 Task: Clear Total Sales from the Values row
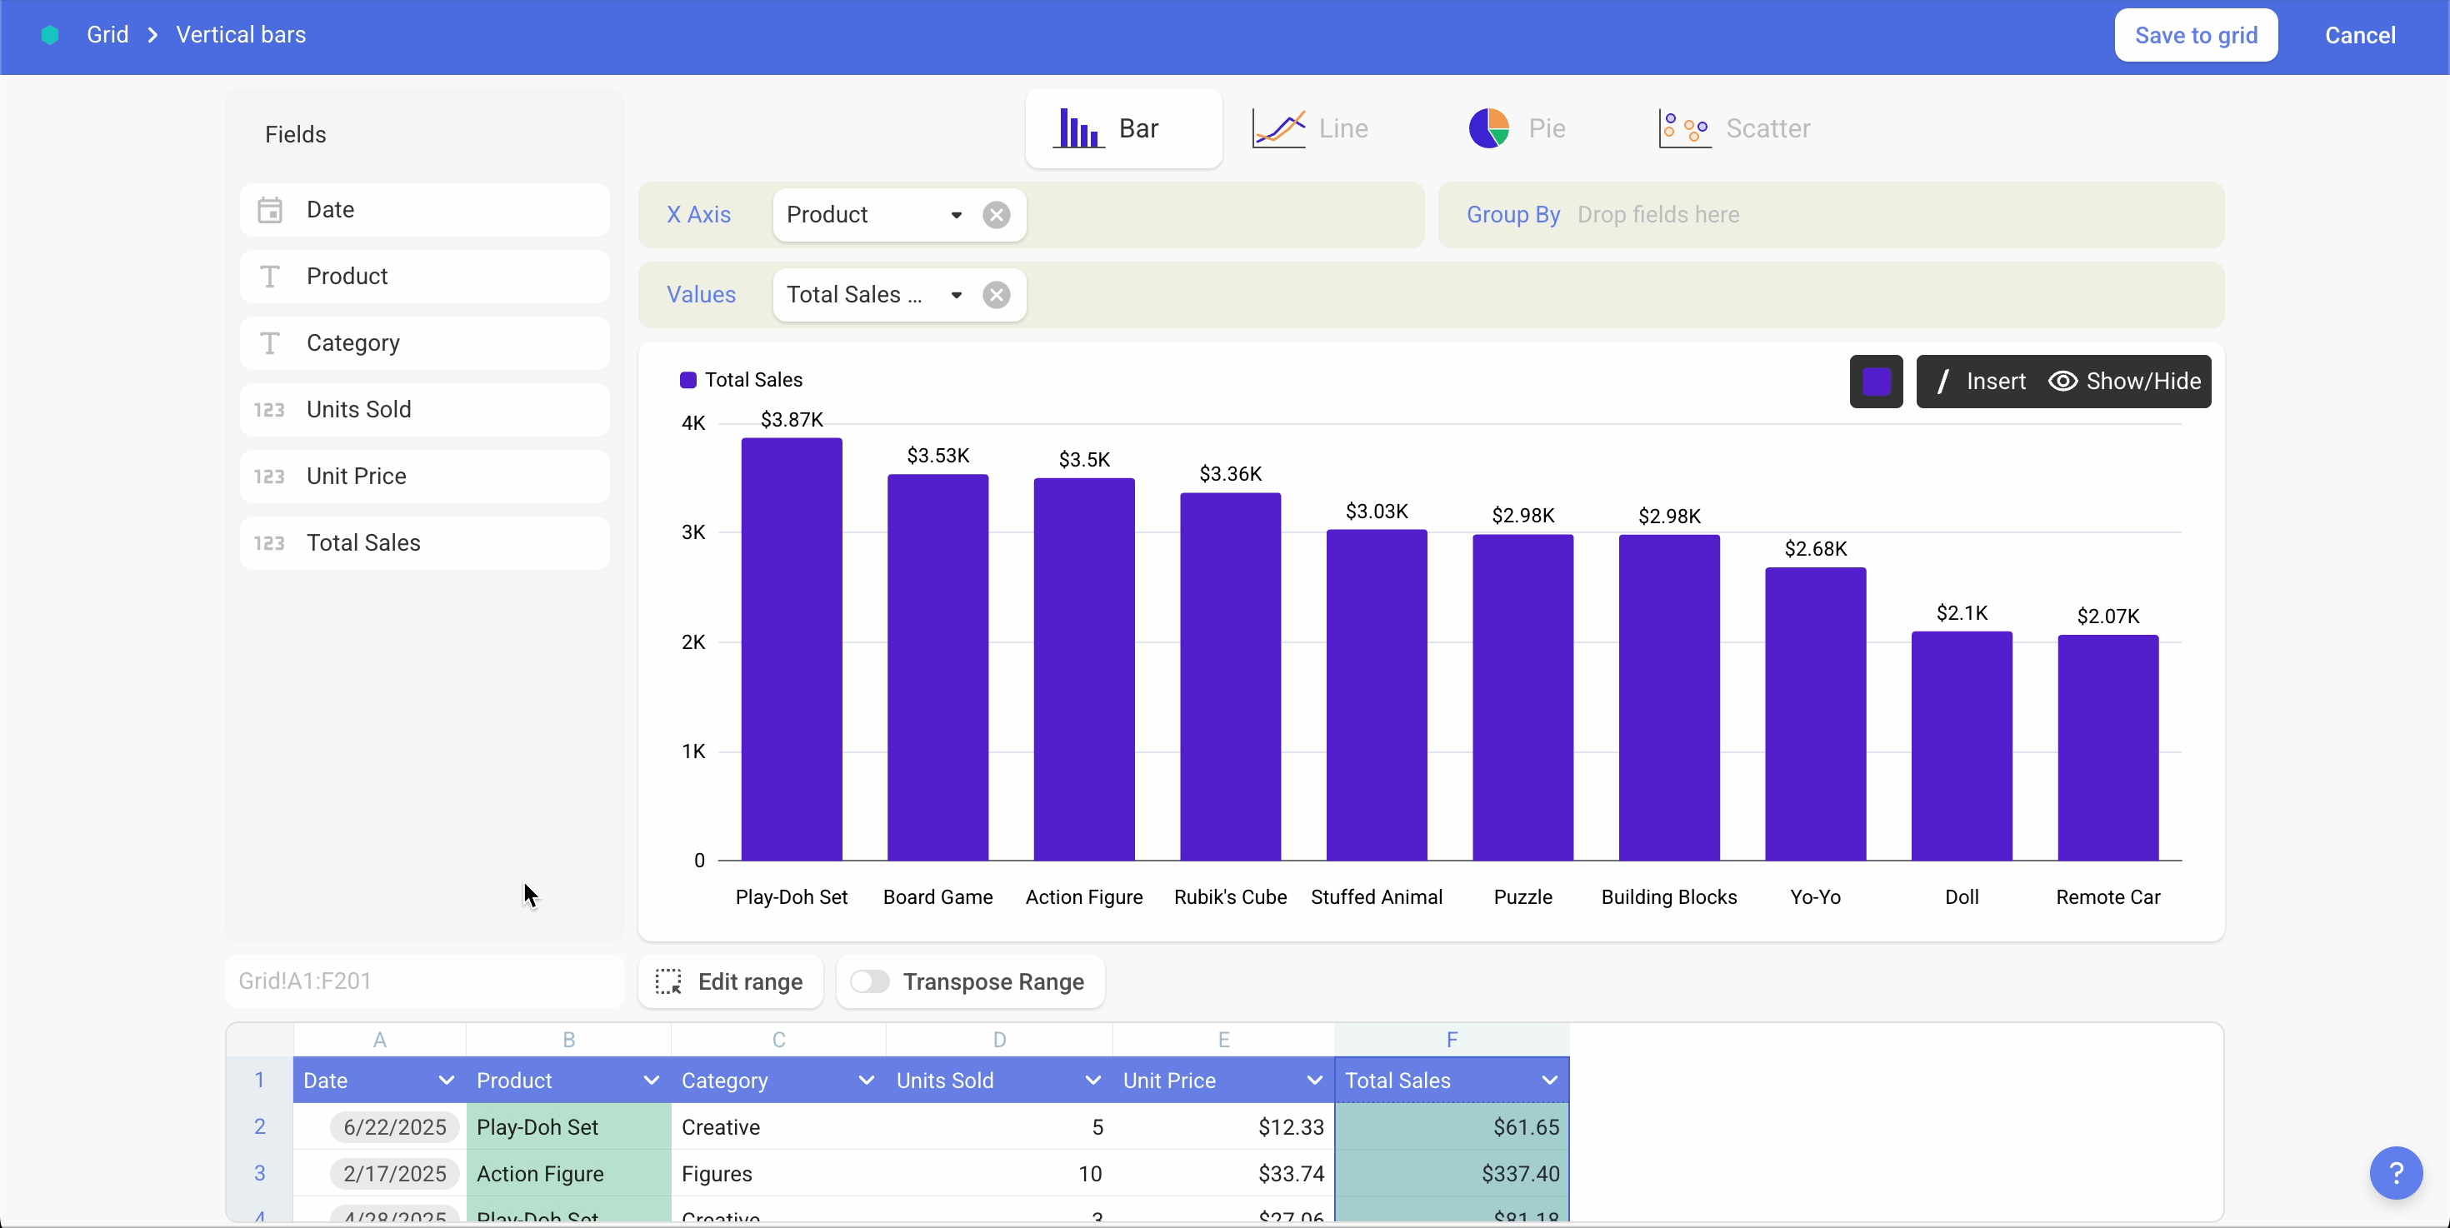(x=997, y=295)
